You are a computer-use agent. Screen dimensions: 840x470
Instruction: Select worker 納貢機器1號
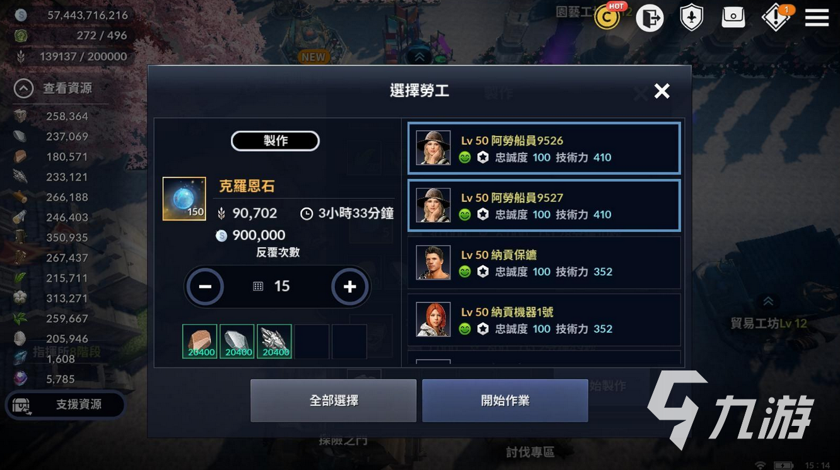click(544, 320)
